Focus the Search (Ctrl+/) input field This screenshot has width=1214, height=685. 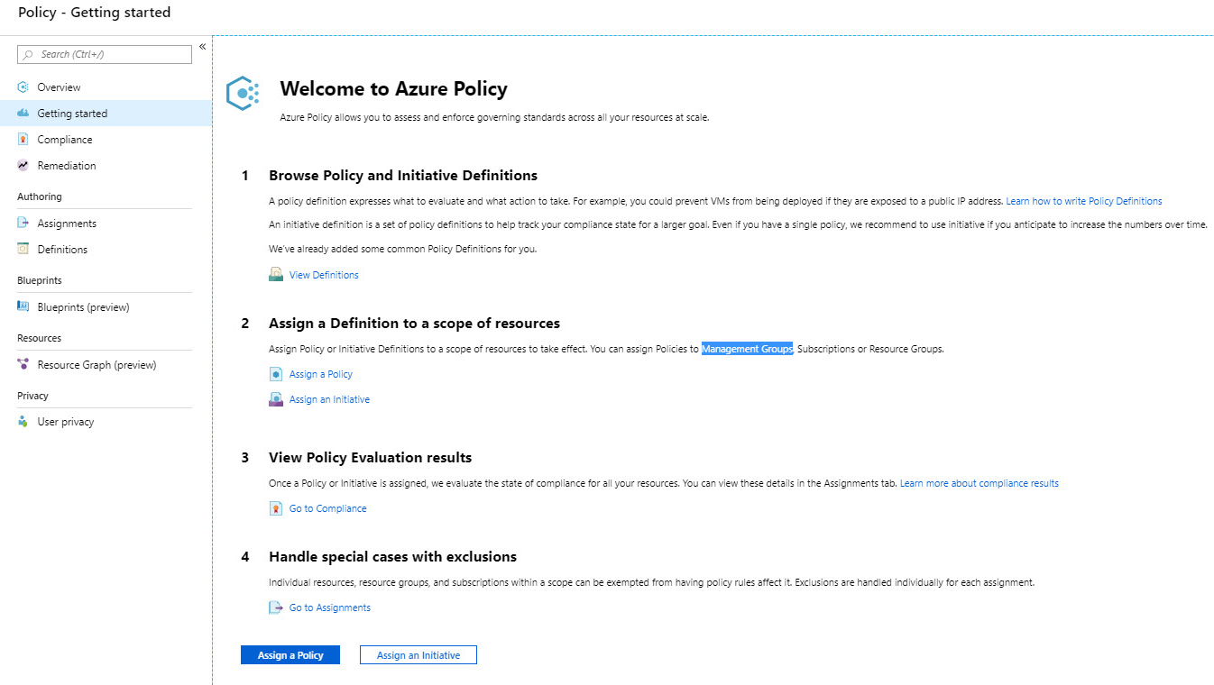pyautogui.click(x=105, y=54)
